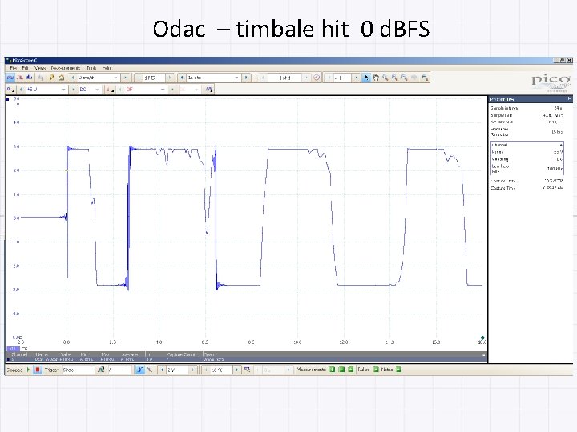Open Channel A options button

[x=10, y=90]
